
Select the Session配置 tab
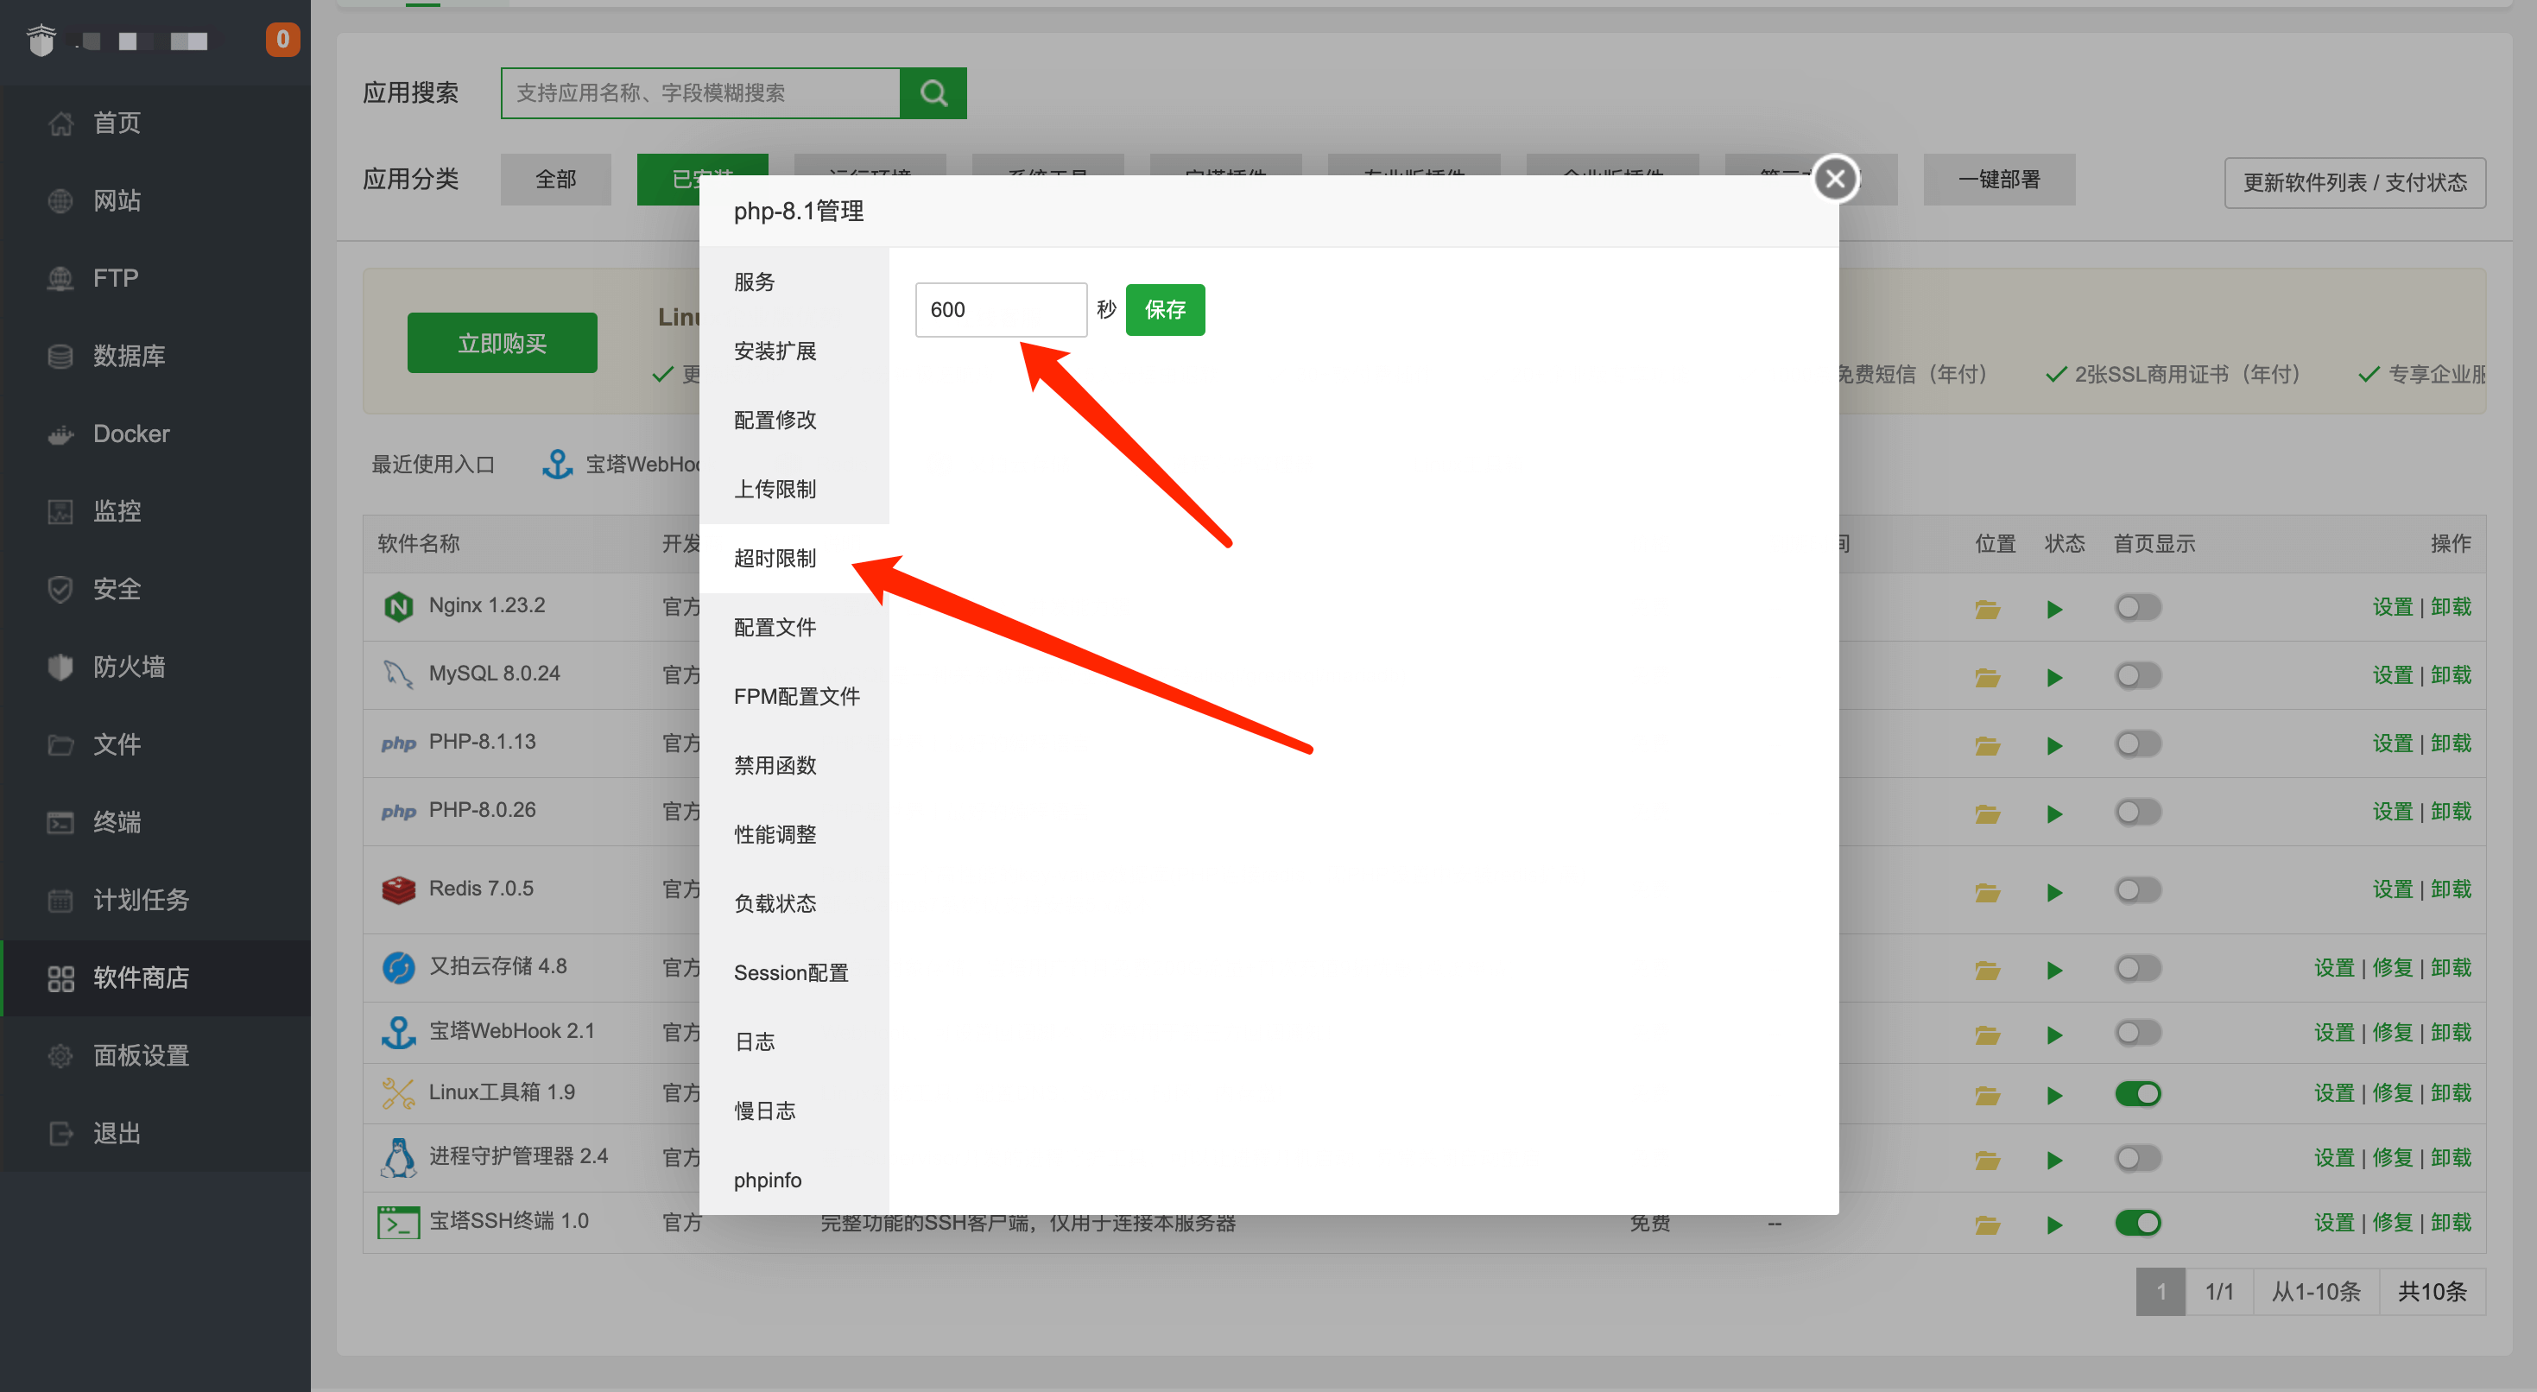click(x=794, y=973)
